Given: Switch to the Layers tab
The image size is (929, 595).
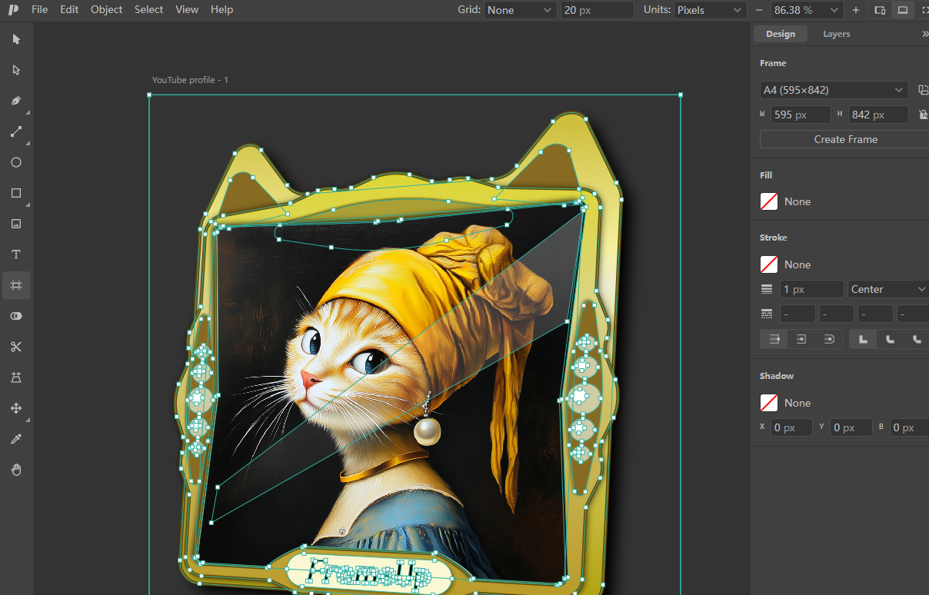Looking at the screenshot, I should coord(837,34).
